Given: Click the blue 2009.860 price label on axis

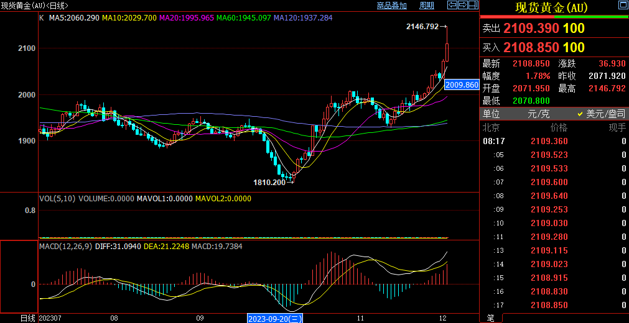Looking at the screenshot, I should point(462,84).
